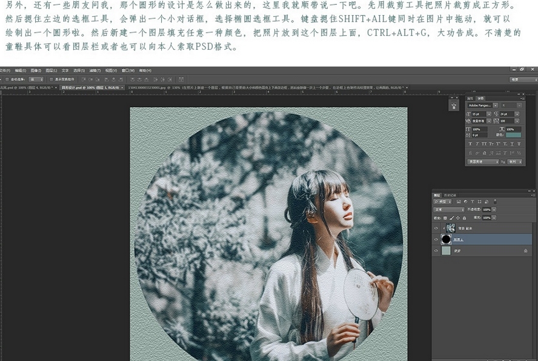This screenshot has height=361, width=538.
Task: Click the auto-align layers icon
Action: pyautogui.click(x=181, y=79)
